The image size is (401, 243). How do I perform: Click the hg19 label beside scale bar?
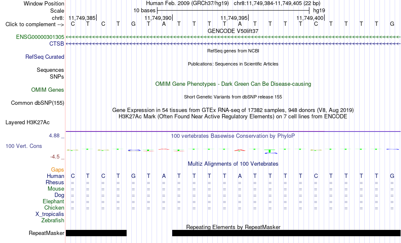click(319, 11)
